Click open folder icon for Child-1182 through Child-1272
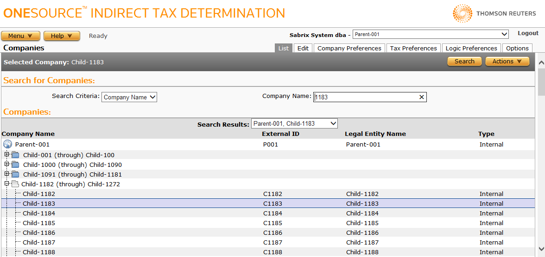The image size is (545, 257). pos(15,184)
